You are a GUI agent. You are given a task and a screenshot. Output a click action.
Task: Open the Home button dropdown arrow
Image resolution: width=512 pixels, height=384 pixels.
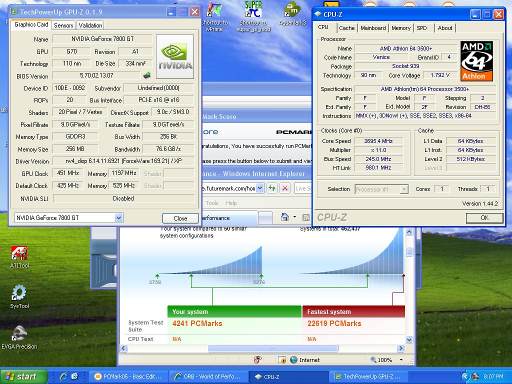click(x=294, y=217)
